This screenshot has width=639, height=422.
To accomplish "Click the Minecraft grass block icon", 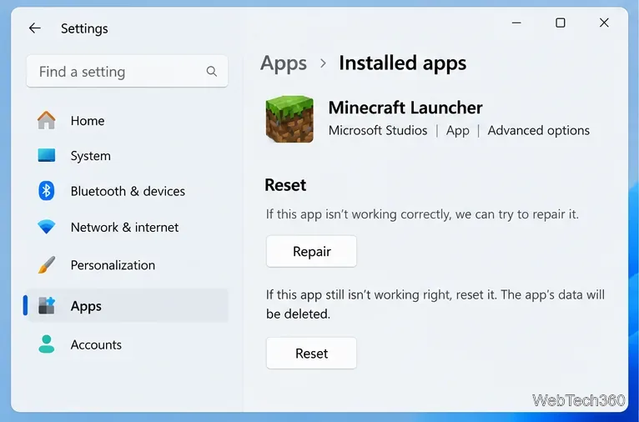I will [x=289, y=119].
